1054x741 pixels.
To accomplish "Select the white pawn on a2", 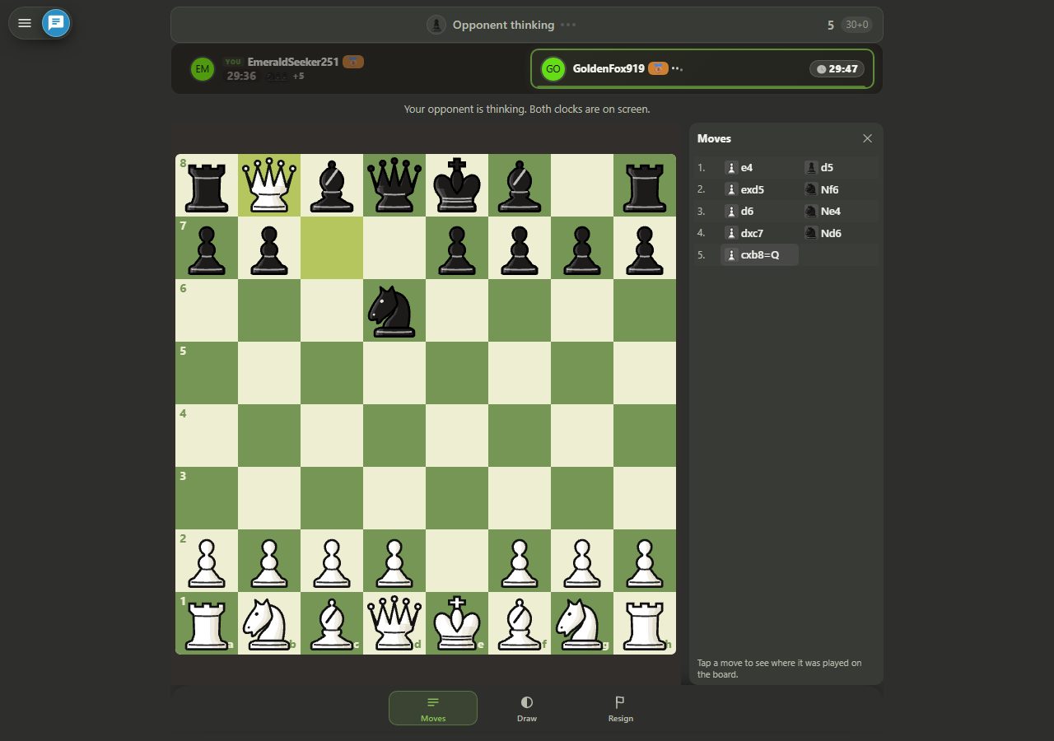I will click(207, 561).
